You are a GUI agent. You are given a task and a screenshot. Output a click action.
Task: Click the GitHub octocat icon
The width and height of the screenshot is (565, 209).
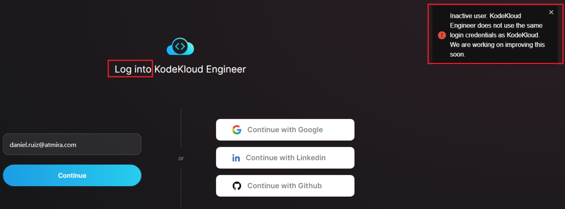[x=237, y=186]
